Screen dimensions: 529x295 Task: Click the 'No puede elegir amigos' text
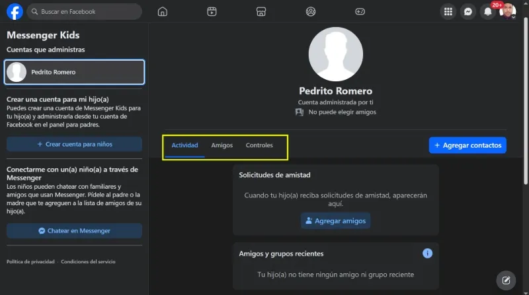(x=342, y=112)
